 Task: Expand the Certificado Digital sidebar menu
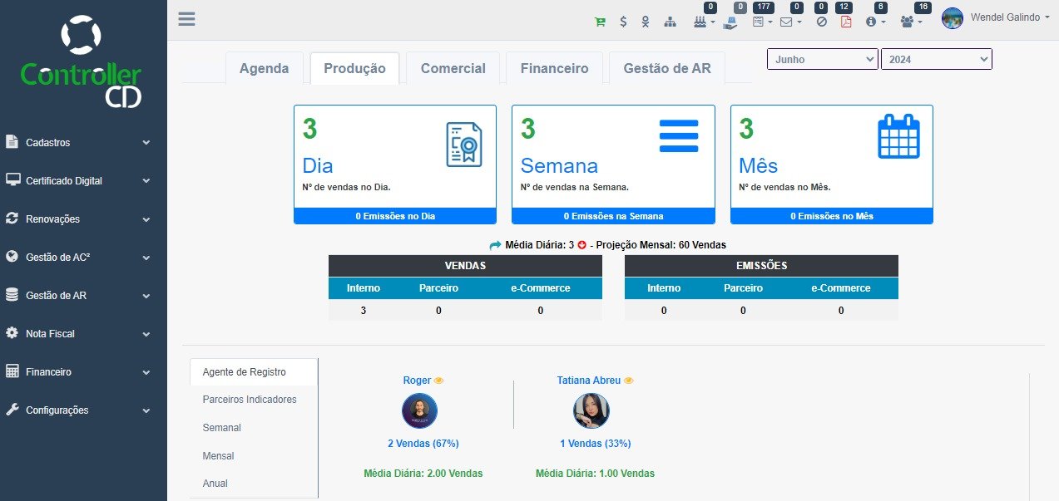point(77,180)
